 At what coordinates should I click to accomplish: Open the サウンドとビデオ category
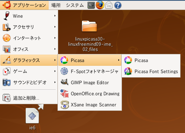point(29,82)
